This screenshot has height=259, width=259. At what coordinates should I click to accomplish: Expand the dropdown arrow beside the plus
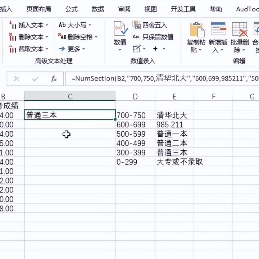click(x=164, y=49)
